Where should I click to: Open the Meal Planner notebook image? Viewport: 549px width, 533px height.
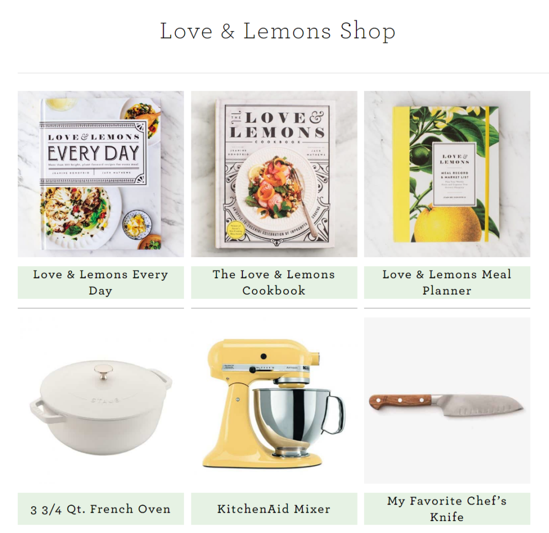click(447, 174)
